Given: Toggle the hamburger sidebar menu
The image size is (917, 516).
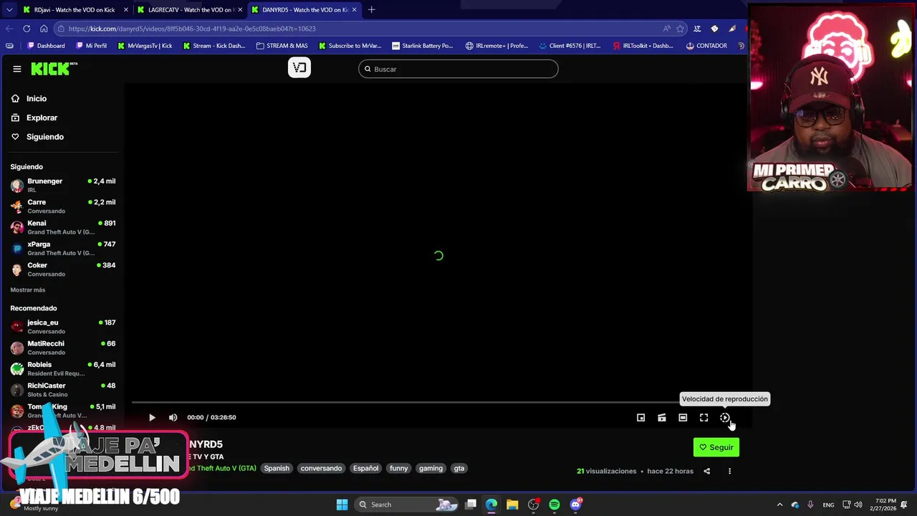Looking at the screenshot, I should (x=16, y=69).
